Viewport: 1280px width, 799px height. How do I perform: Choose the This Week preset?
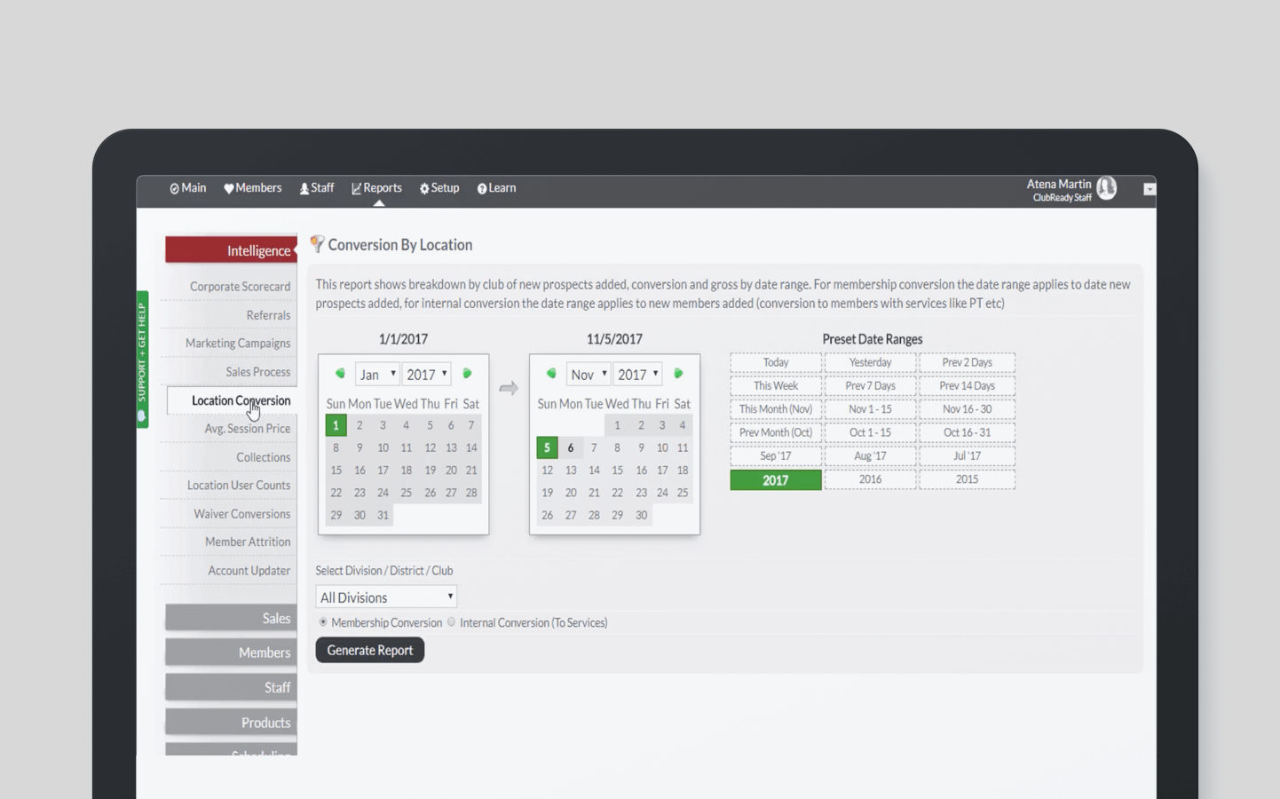(776, 386)
